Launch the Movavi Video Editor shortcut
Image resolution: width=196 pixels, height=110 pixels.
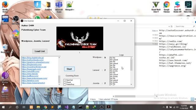[188, 7]
